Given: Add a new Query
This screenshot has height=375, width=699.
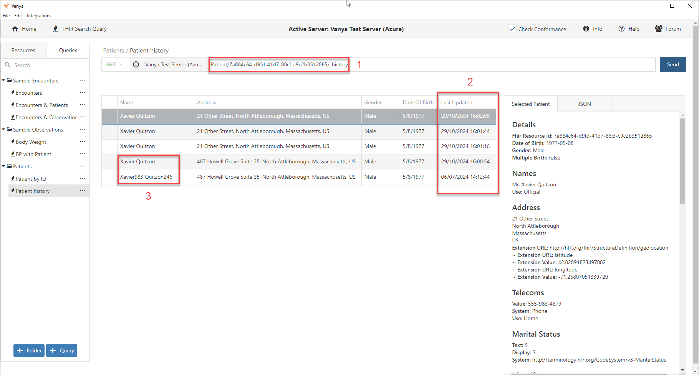Looking at the screenshot, I should (x=61, y=350).
